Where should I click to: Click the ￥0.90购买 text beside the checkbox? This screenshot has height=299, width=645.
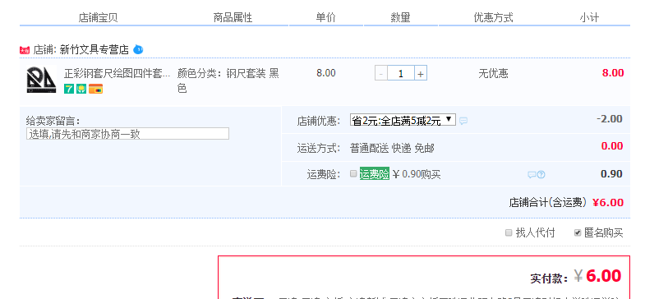pos(417,174)
